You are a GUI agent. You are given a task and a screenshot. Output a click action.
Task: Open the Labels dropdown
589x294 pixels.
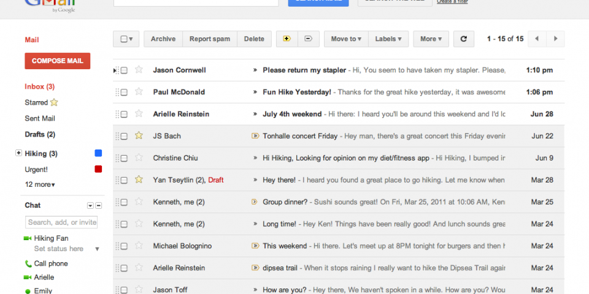(388, 39)
